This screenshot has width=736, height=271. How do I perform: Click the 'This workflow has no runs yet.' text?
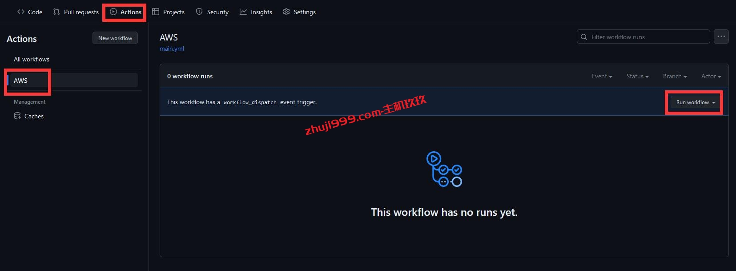tap(444, 212)
